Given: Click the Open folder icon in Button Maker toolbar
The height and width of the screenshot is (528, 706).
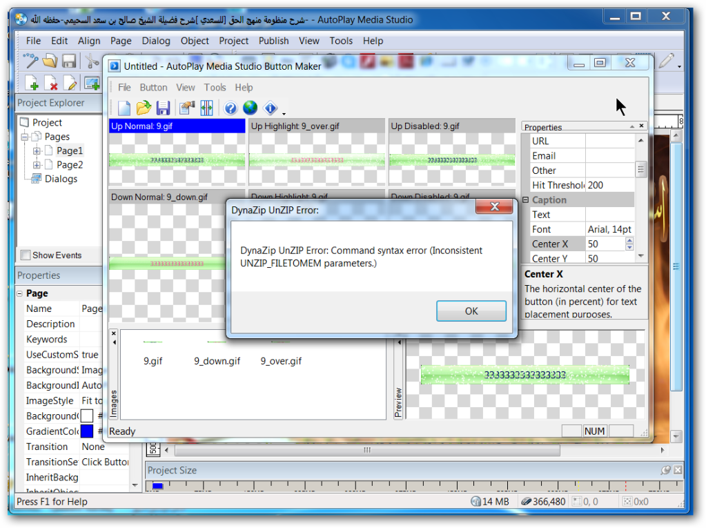Looking at the screenshot, I should pyautogui.click(x=144, y=108).
